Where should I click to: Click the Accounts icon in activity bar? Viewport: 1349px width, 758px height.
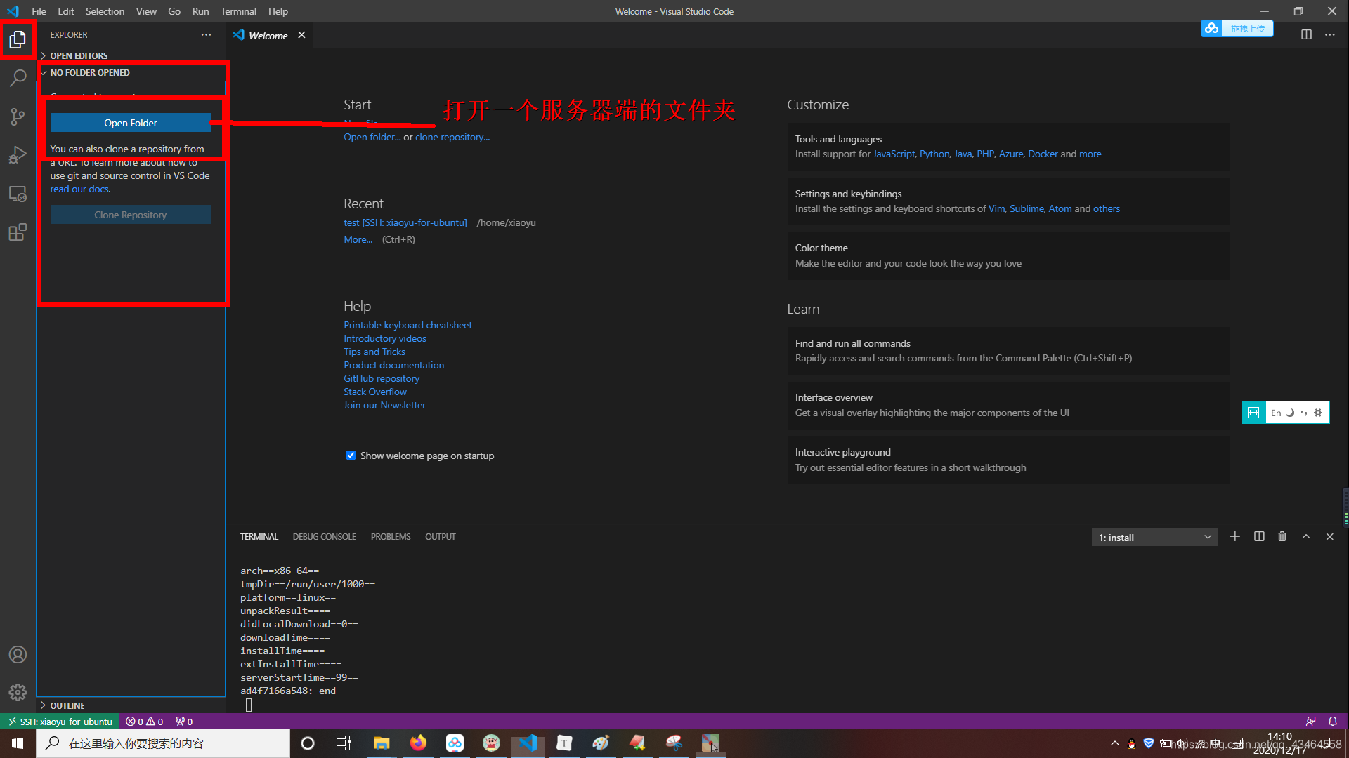tap(17, 654)
